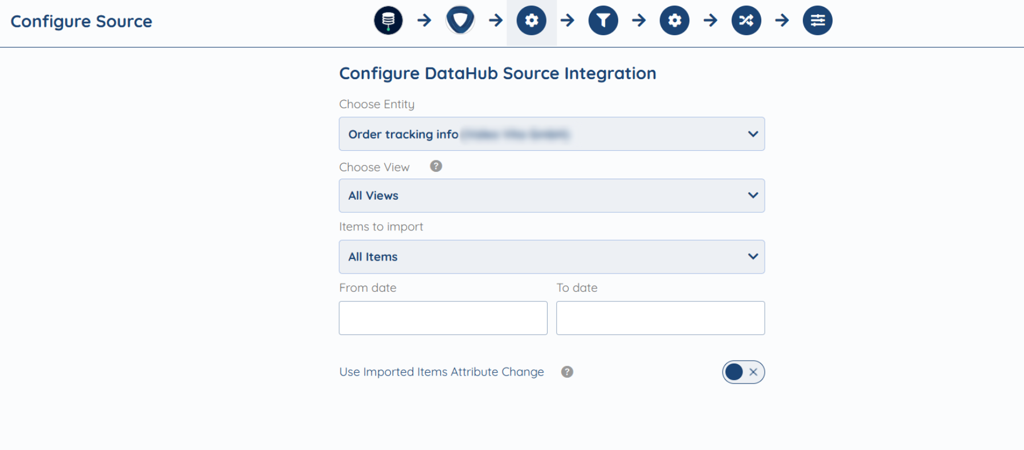Focus the From date input field
Image resolution: width=1024 pixels, height=450 pixels.
443,318
